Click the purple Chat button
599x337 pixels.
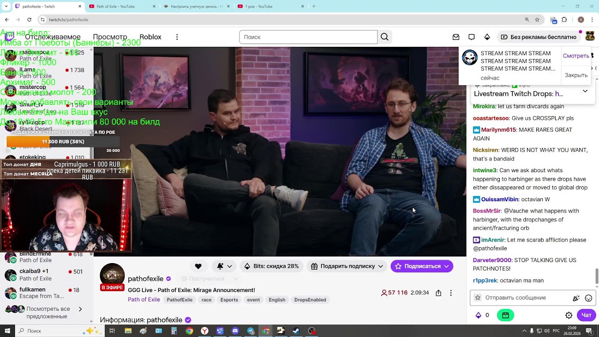click(x=586, y=315)
